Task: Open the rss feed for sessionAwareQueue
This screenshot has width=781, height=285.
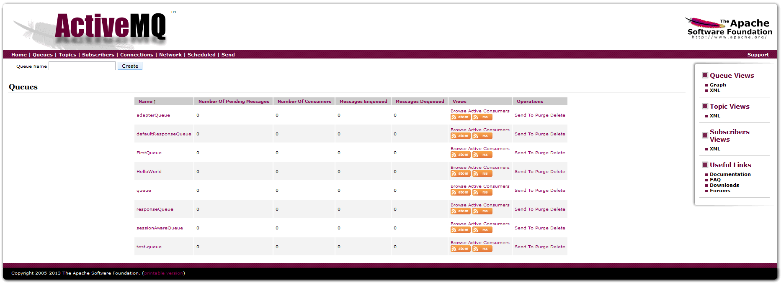Action: [x=482, y=230]
